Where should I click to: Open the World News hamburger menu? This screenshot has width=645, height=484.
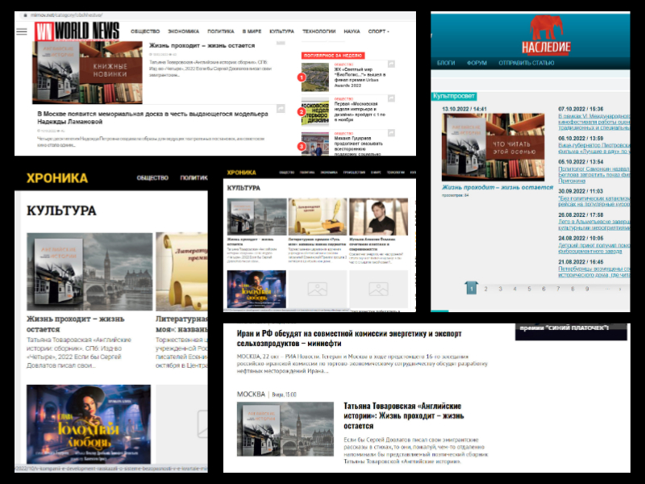pyautogui.click(x=22, y=31)
